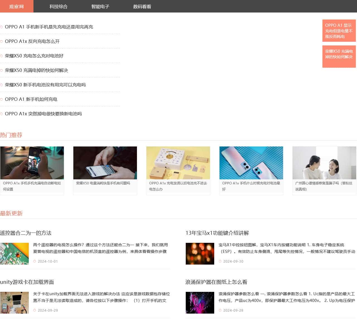Click the OPPO A1x 反向充电怎么开 link
Viewport: 357px width, 325px height.
pyautogui.click(x=32, y=41)
